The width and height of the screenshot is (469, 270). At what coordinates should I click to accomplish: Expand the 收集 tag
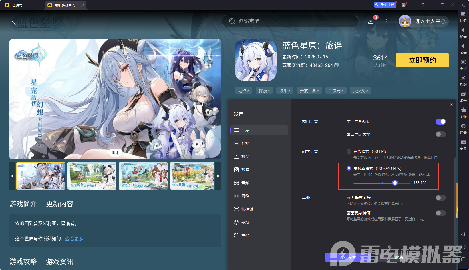[285, 91]
